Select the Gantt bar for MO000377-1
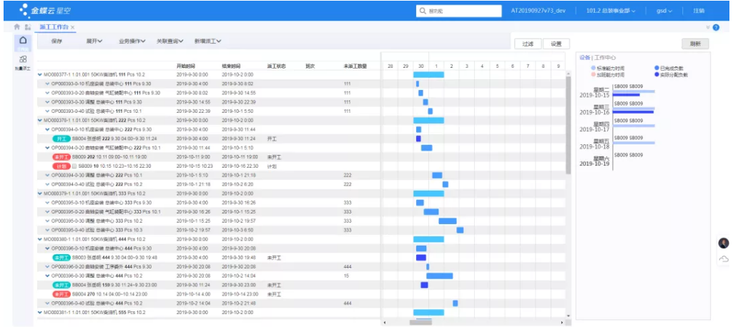The height and width of the screenshot is (327, 733). [428, 75]
